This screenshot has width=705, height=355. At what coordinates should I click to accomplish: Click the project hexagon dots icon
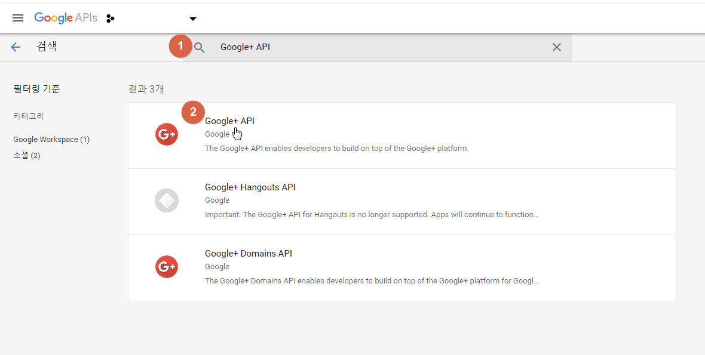(110, 18)
